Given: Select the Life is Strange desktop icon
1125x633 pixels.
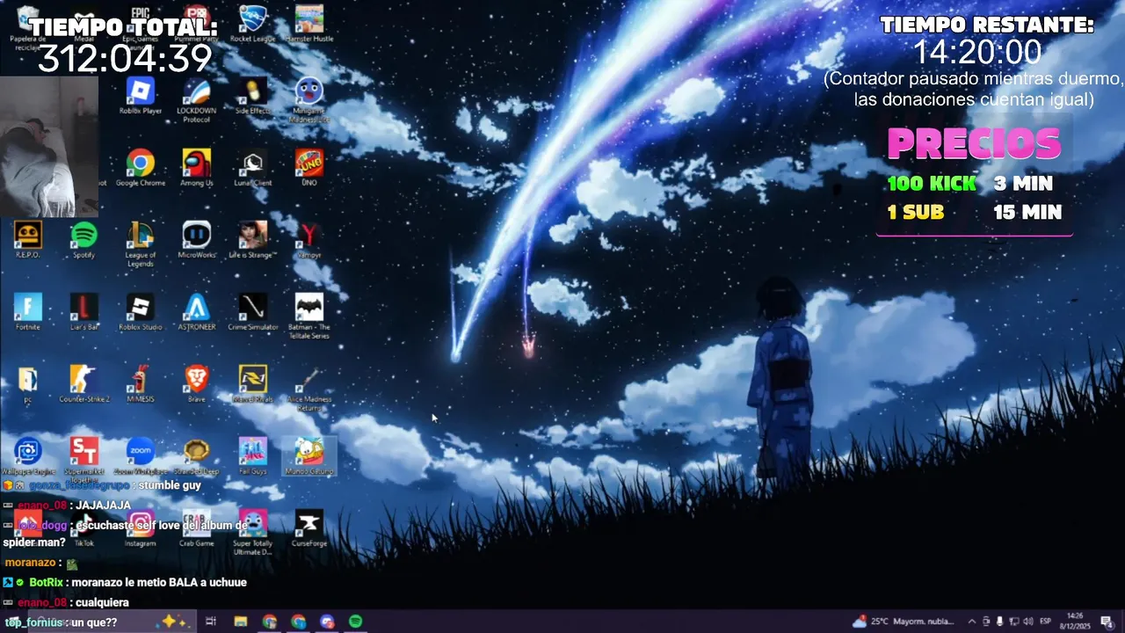Looking at the screenshot, I should click(252, 240).
